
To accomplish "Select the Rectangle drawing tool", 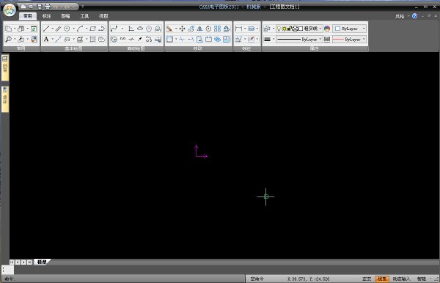I will point(92,29).
